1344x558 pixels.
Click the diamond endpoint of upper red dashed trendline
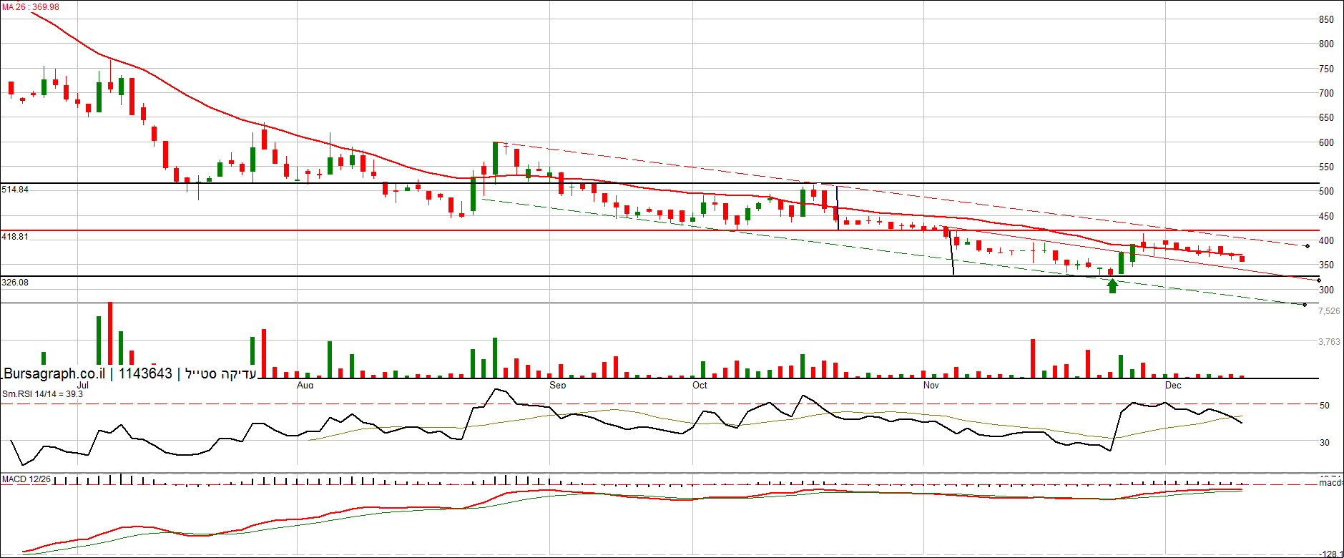tap(1308, 246)
